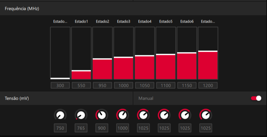Screen dimensions: 267x137
Task: Select the 750 mV voltage field
Action: pos(60,128)
